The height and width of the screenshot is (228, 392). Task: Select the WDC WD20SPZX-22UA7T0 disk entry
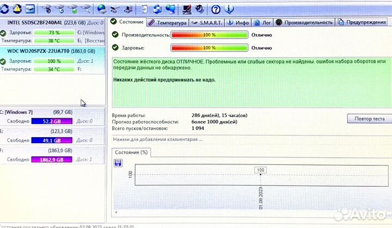click(x=52, y=60)
